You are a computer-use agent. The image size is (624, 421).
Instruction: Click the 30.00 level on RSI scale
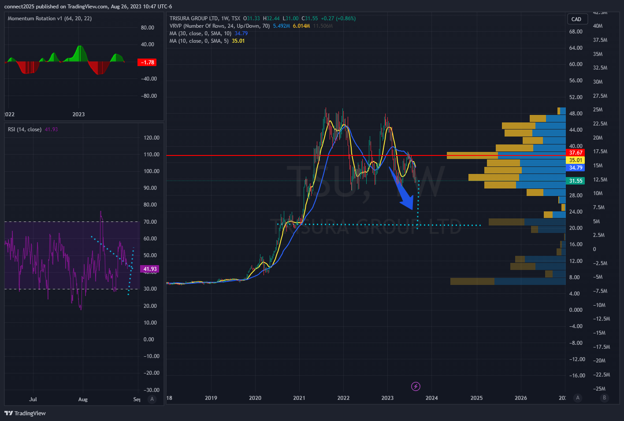click(150, 289)
